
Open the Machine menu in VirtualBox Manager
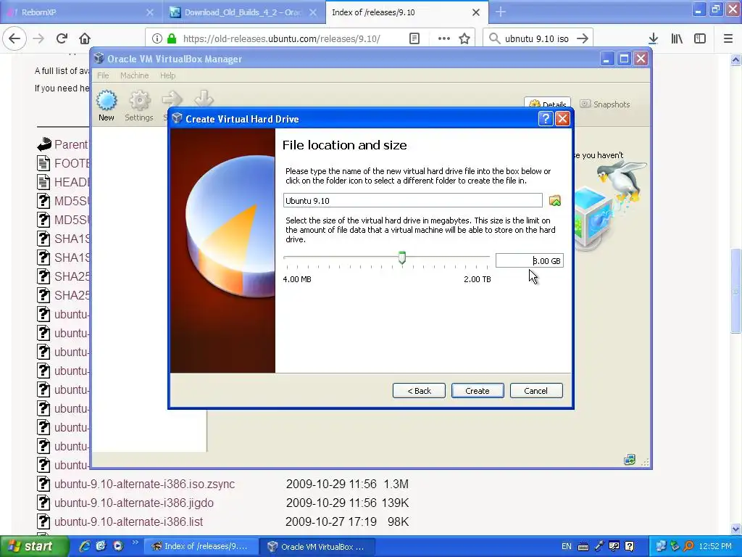point(134,75)
